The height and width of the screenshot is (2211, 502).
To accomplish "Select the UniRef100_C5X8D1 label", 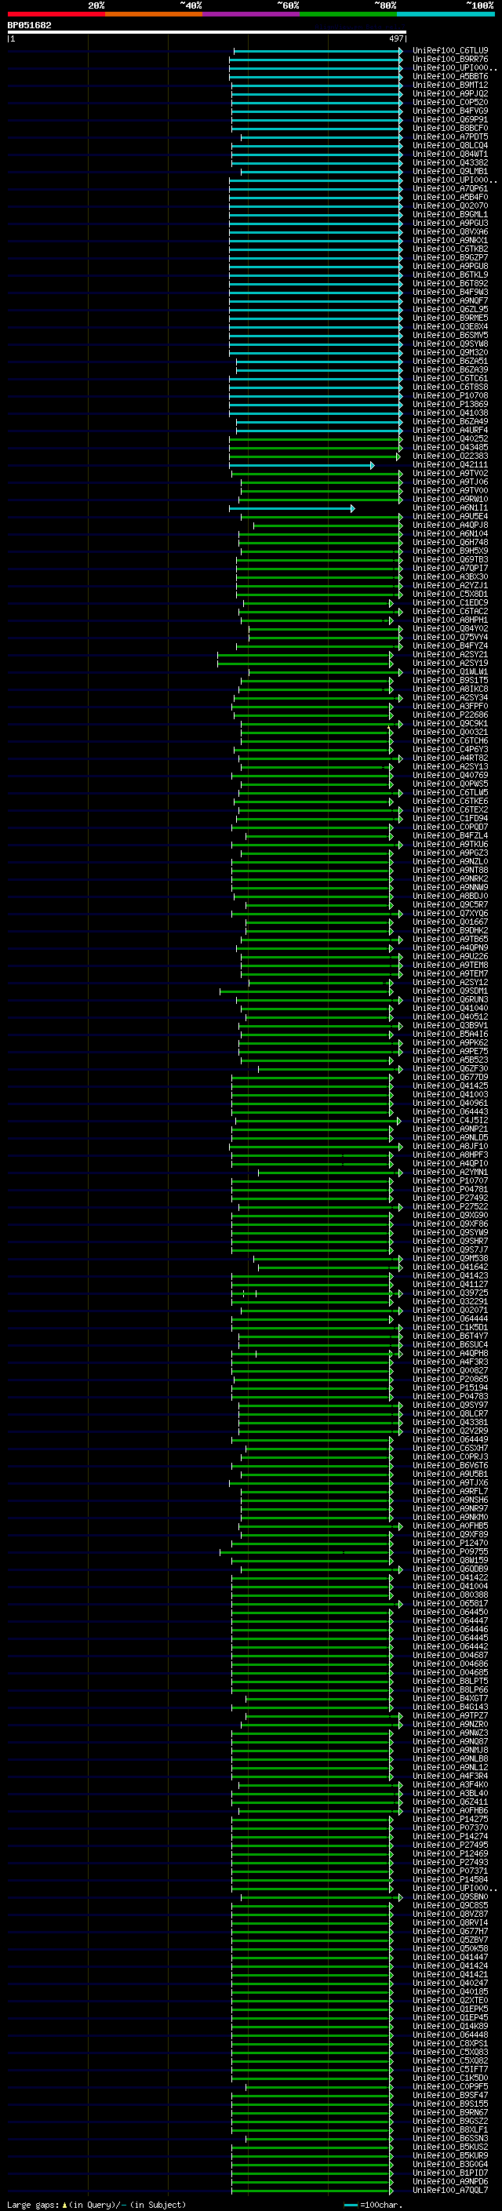I will tap(449, 594).
